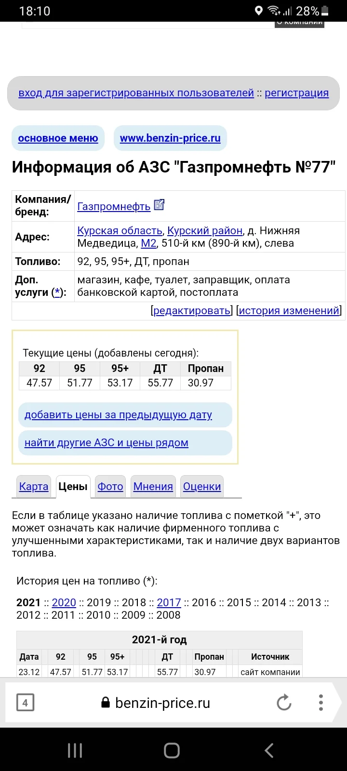Tap the location icon in status bar
Screen dimensions: 347x771
pyautogui.click(x=259, y=11)
